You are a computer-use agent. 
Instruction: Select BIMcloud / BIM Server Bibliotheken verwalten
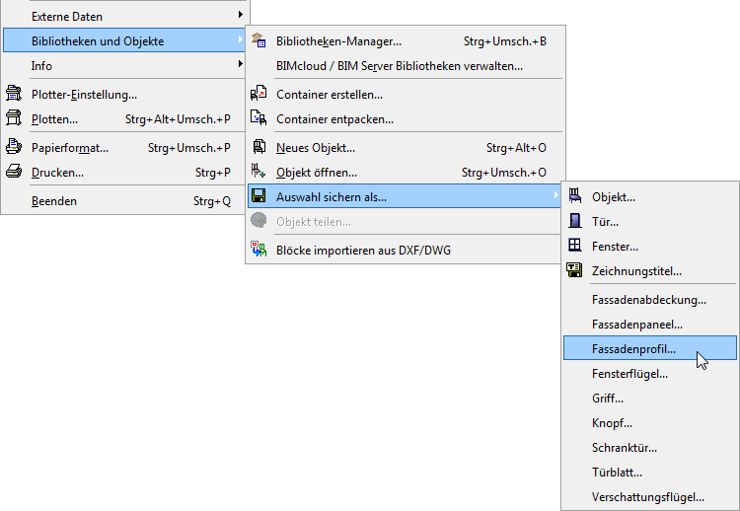(x=400, y=66)
